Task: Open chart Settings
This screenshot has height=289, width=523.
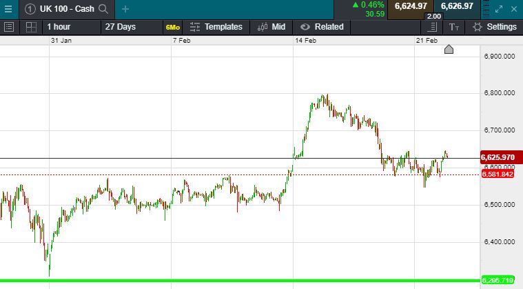Action: click(494, 27)
